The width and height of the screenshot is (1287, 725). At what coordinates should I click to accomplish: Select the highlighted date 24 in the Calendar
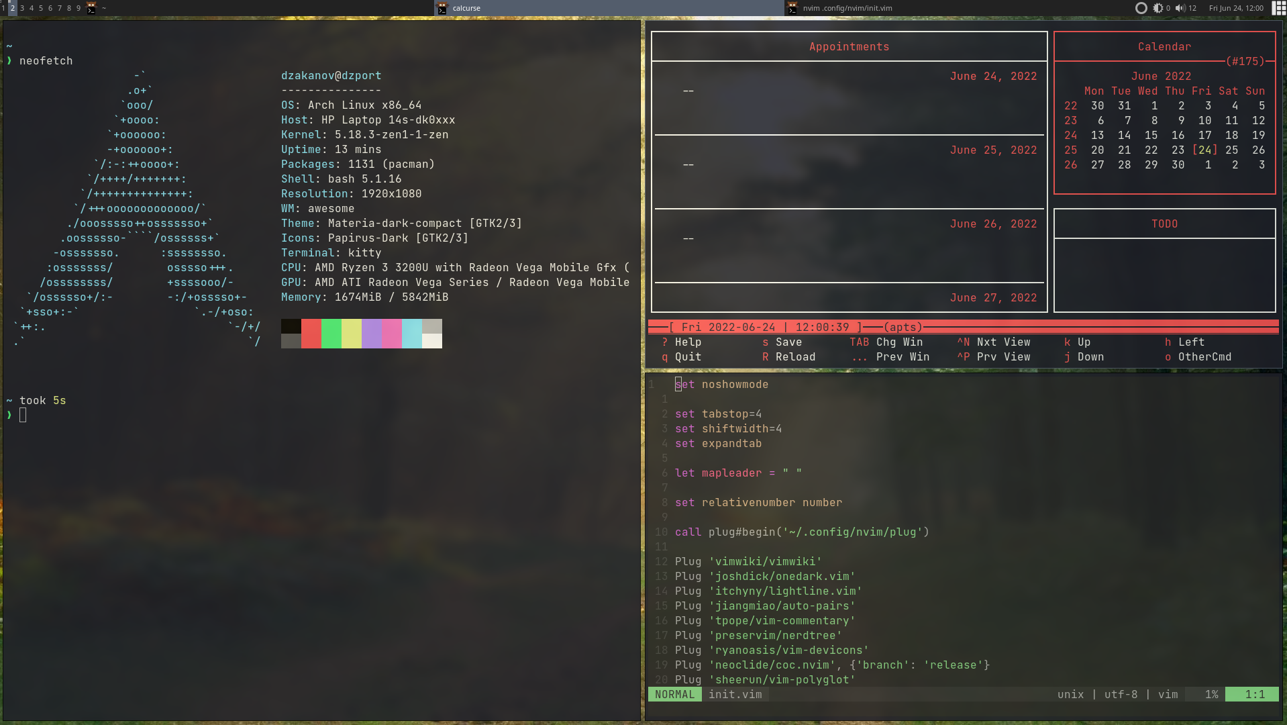1204,150
